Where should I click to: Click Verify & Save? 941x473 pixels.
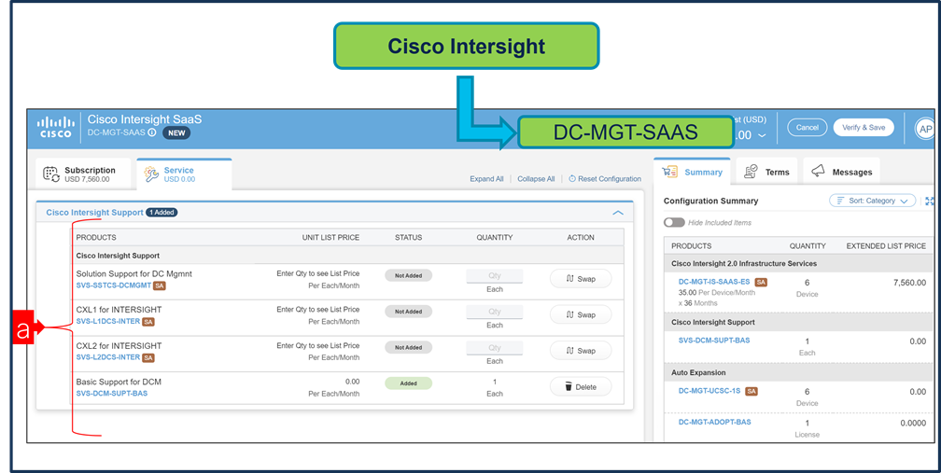[x=864, y=128]
